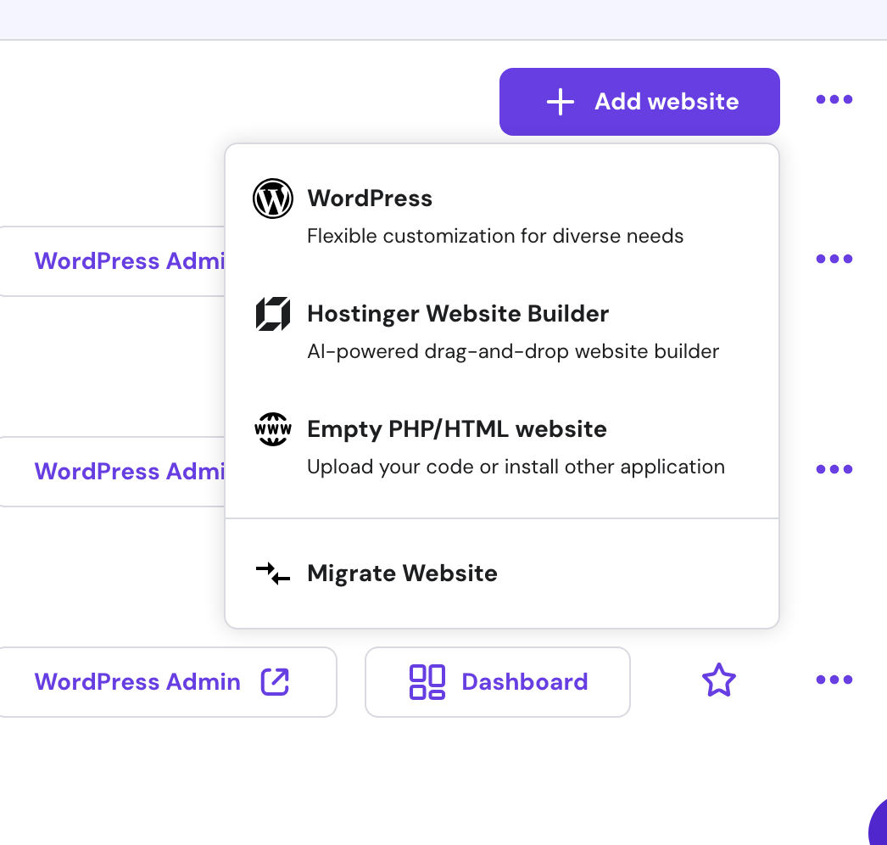Select Hostinger Website Builder option

[x=502, y=333]
